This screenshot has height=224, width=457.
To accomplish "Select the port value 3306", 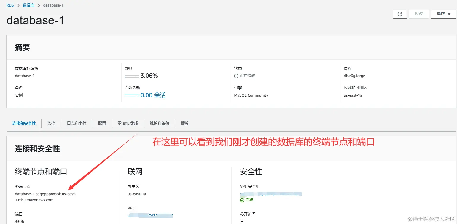I will [20, 222].
